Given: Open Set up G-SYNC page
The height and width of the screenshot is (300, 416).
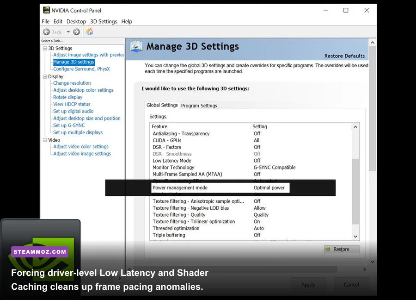Looking at the screenshot, I should (69, 125).
